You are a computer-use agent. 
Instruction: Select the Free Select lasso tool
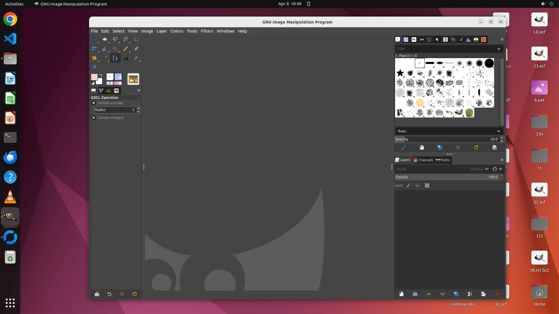tap(115, 39)
